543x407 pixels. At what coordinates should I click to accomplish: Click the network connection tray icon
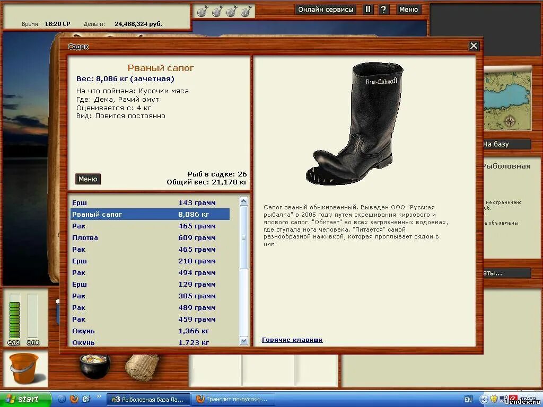pyautogui.click(x=503, y=400)
